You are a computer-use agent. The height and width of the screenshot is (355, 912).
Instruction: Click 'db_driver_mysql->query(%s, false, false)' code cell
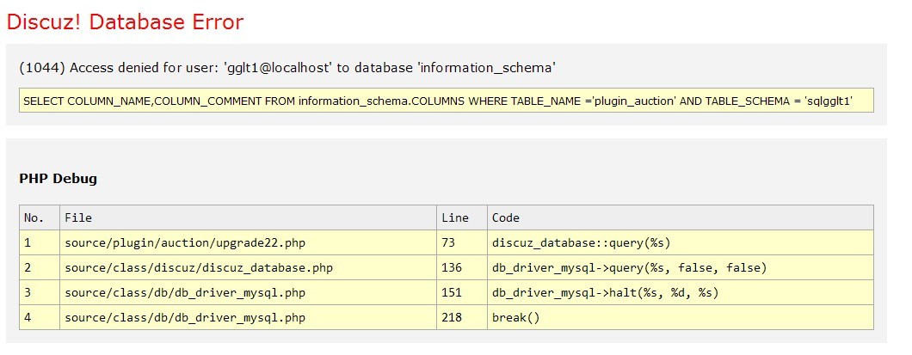tap(681, 268)
